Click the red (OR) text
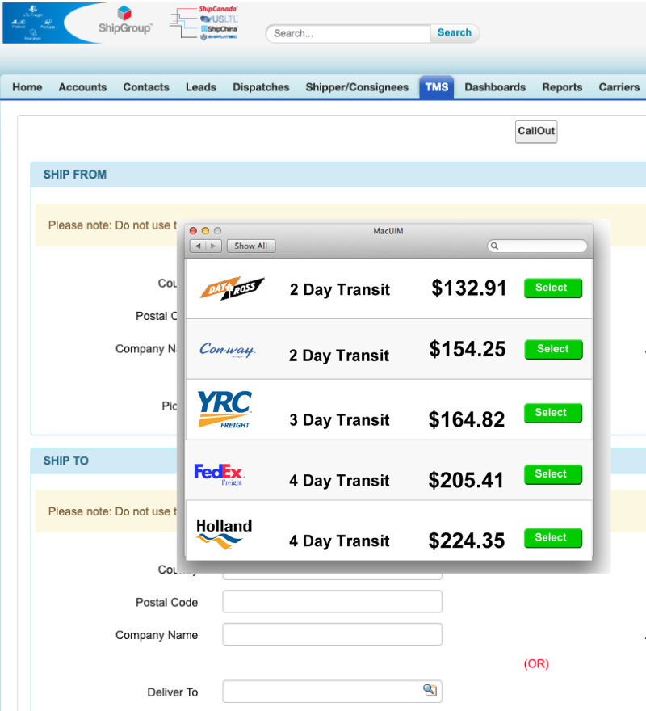Screen dimensions: 646x711 tap(536, 664)
